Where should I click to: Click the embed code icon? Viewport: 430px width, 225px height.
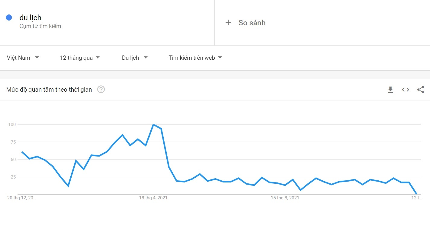click(x=406, y=90)
